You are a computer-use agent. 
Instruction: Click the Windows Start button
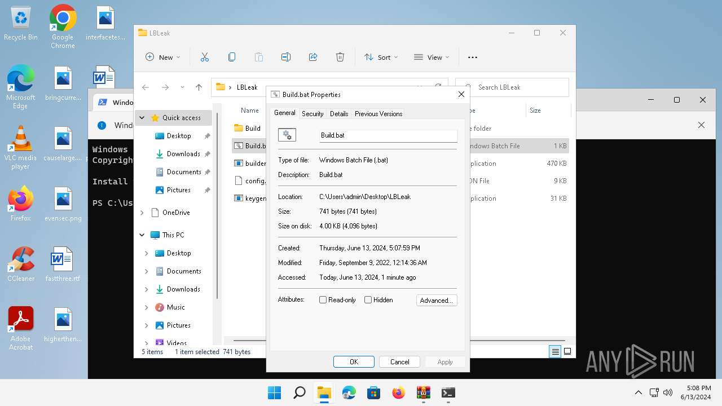point(275,392)
